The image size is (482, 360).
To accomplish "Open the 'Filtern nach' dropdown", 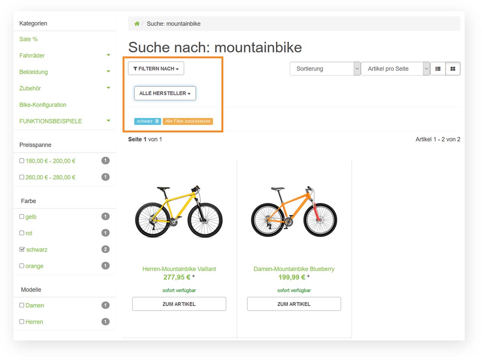I will [156, 68].
